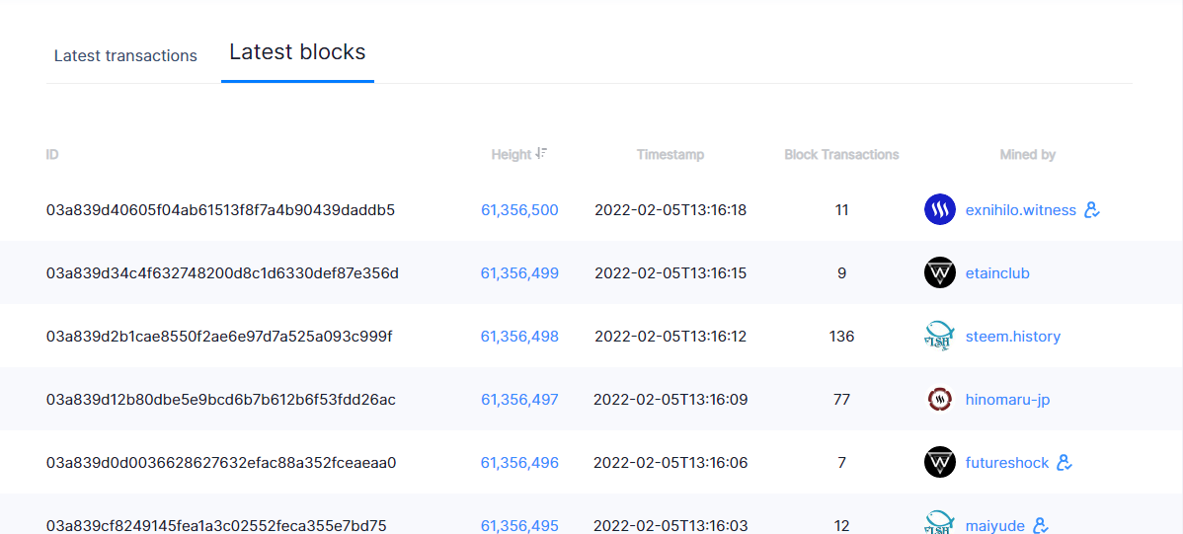
Task: Click the Timestamp column header
Action: [x=670, y=155]
